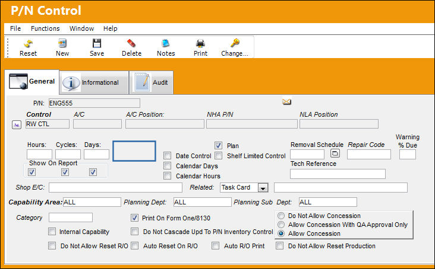Click the icon beside the Control field
Viewport: 435px width, 269px height.
pos(17,124)
